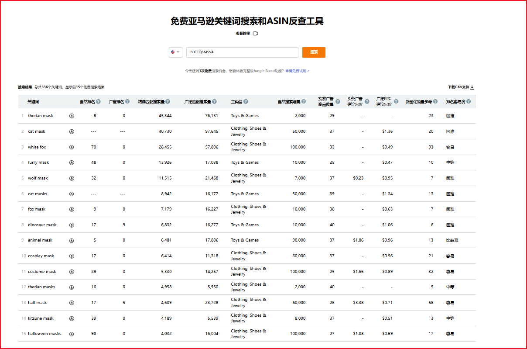The width and height of the screenshot is (527, 349).
Task: Open the Amazon icon for therian mask
Action: [x=72, y=116]
